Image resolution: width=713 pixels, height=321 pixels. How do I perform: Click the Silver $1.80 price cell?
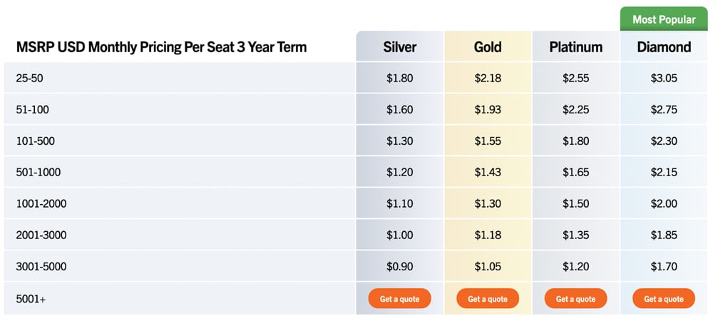click(399, 78)
